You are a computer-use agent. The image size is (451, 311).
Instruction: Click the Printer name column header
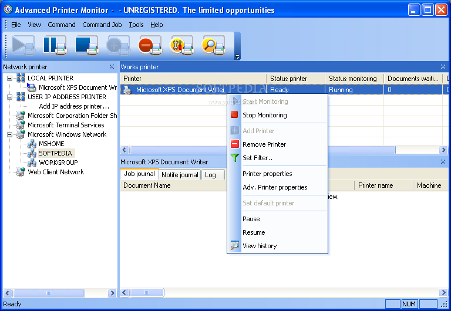tap(383, 185)
